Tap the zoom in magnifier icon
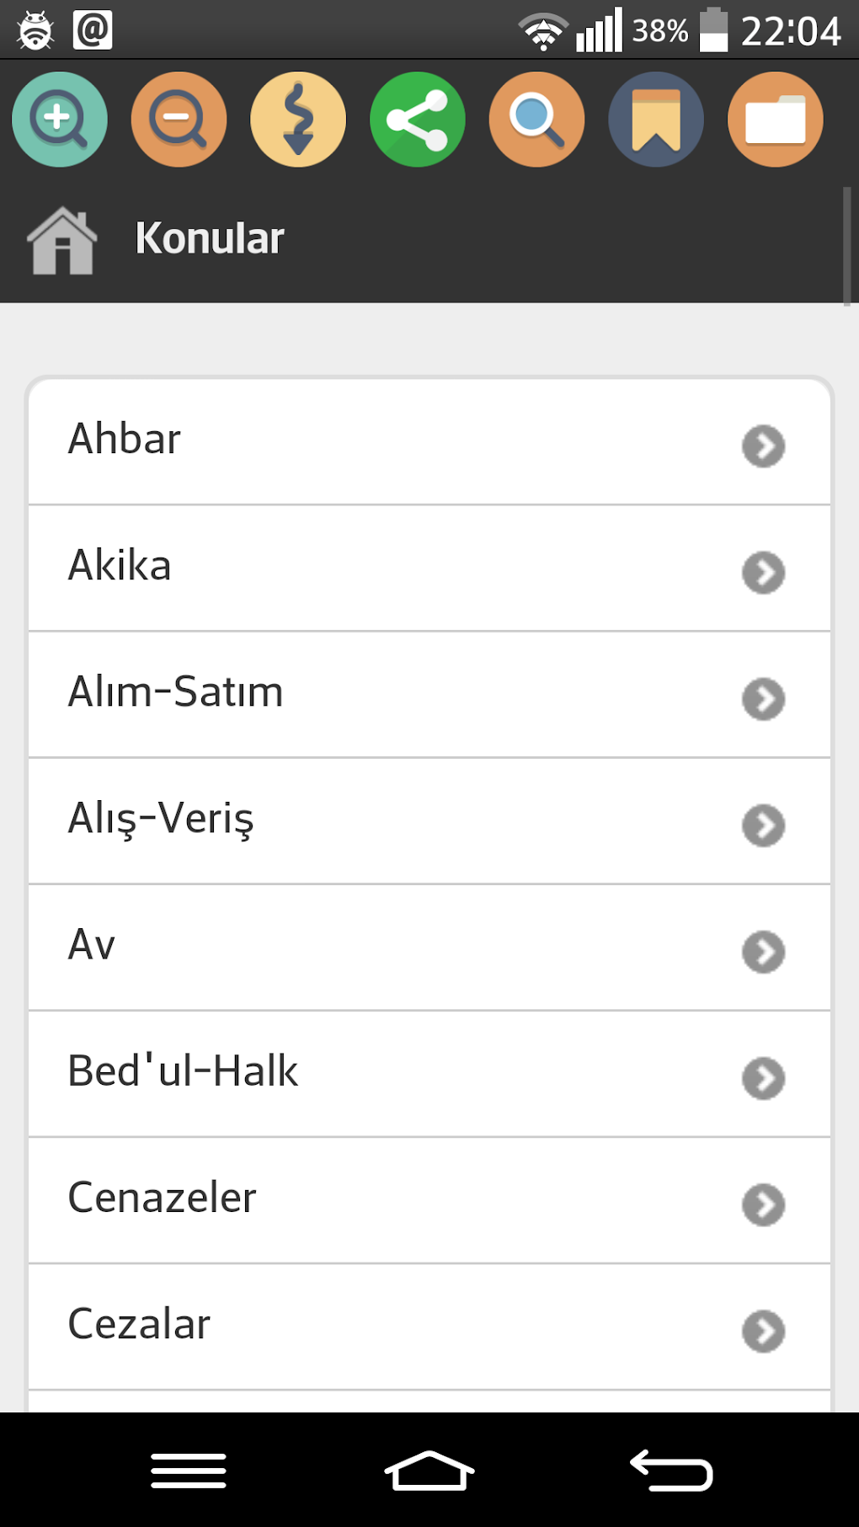 pyautogui.click(x=60, y=120)
